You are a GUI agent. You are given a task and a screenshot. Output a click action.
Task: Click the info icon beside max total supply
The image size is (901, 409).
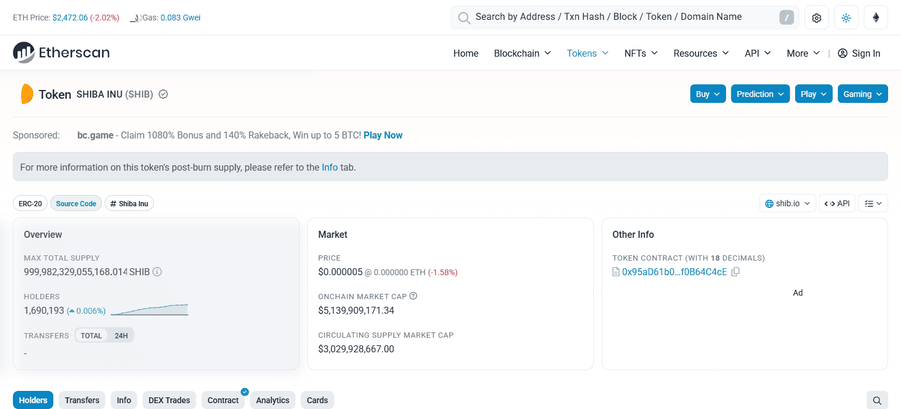[157, 272]
